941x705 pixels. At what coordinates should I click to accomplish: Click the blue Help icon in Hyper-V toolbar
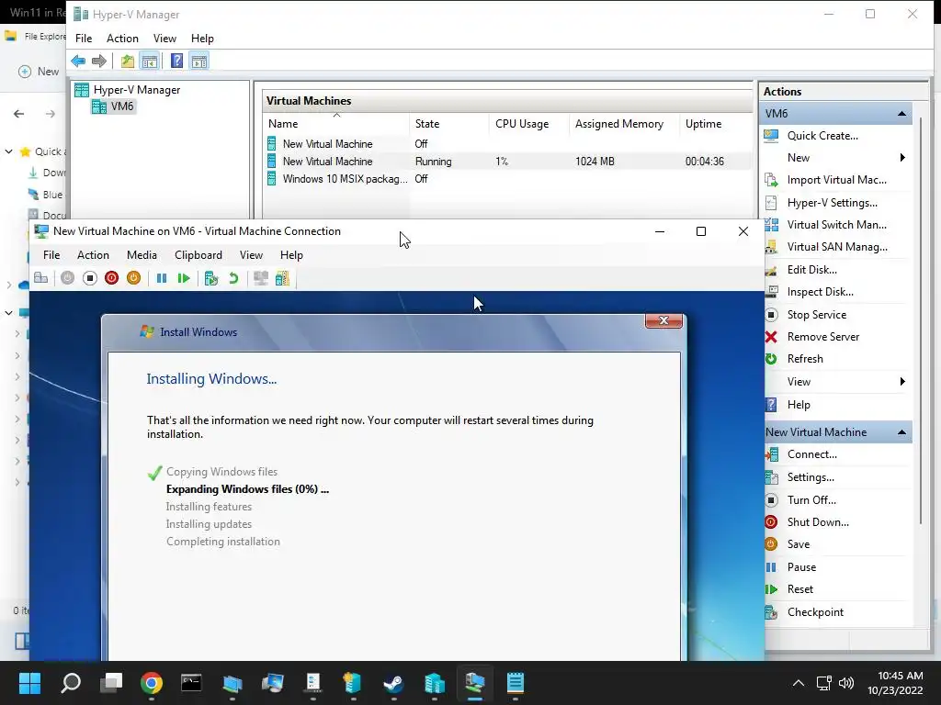(176, 62)
